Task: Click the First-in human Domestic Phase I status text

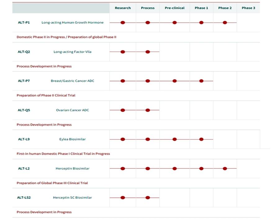Action: [63, 154]
